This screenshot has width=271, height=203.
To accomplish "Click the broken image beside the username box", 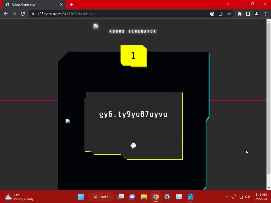I will tap(68, 121).
